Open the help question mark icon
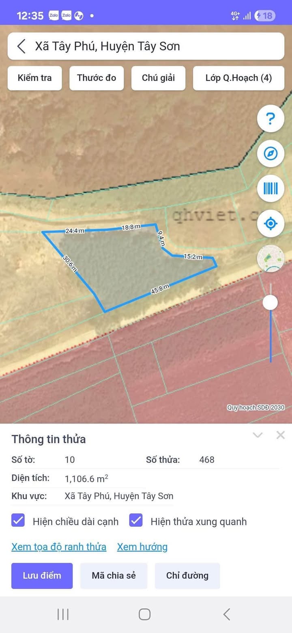292x633 pixels. click(x=271, y=118)
